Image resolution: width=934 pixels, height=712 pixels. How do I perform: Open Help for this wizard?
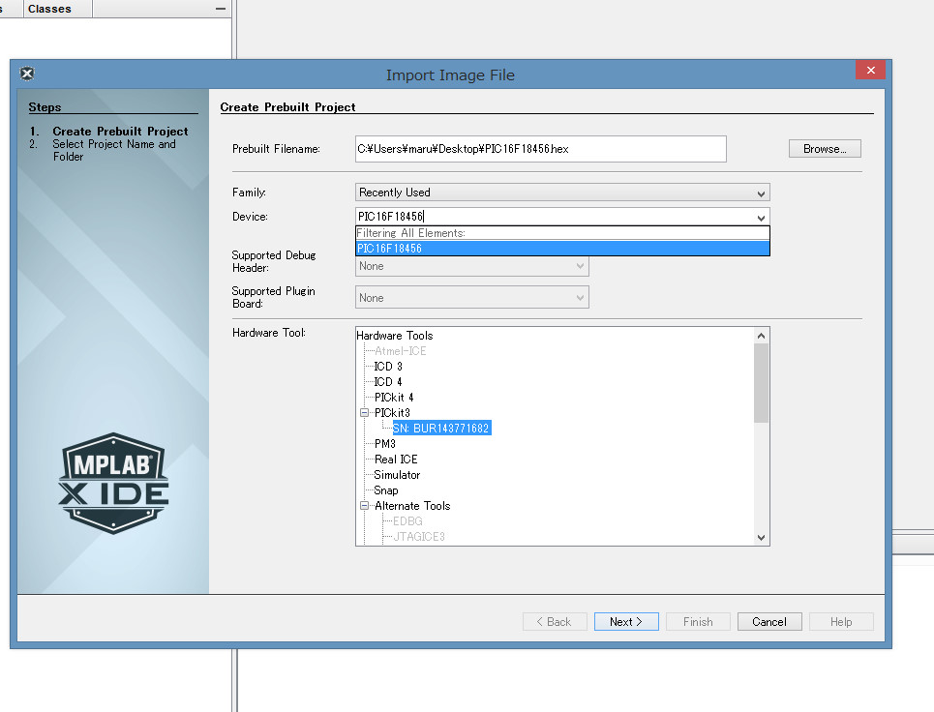click(x=841, y=621)
